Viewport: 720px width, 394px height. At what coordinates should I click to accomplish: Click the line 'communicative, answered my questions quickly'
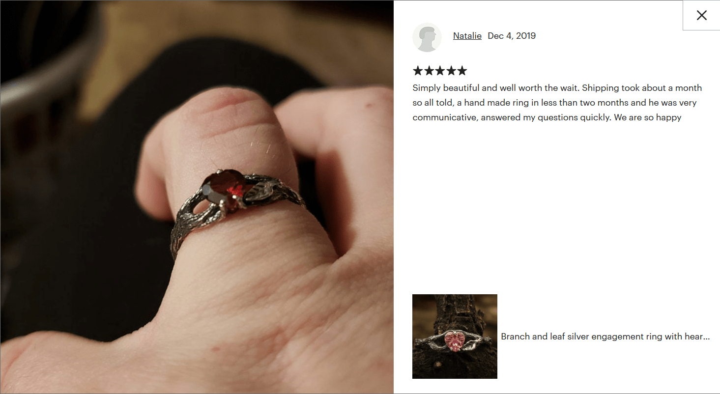[512, 118]
